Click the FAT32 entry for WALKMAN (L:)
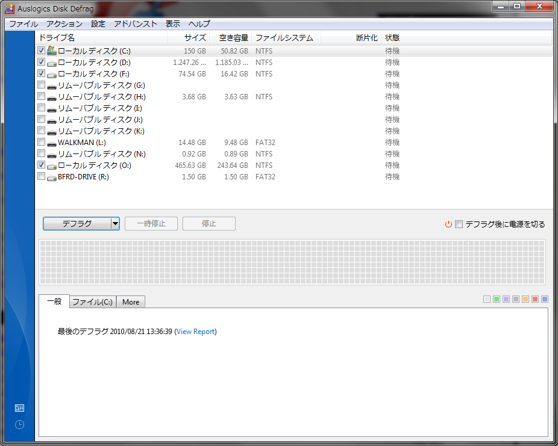 pyautogui.click(x=266, y=143)
